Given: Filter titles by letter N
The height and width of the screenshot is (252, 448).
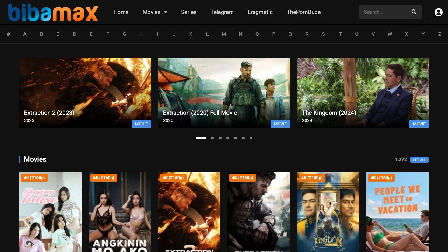Looking at the screenshot, I should [x=240, y=34].
